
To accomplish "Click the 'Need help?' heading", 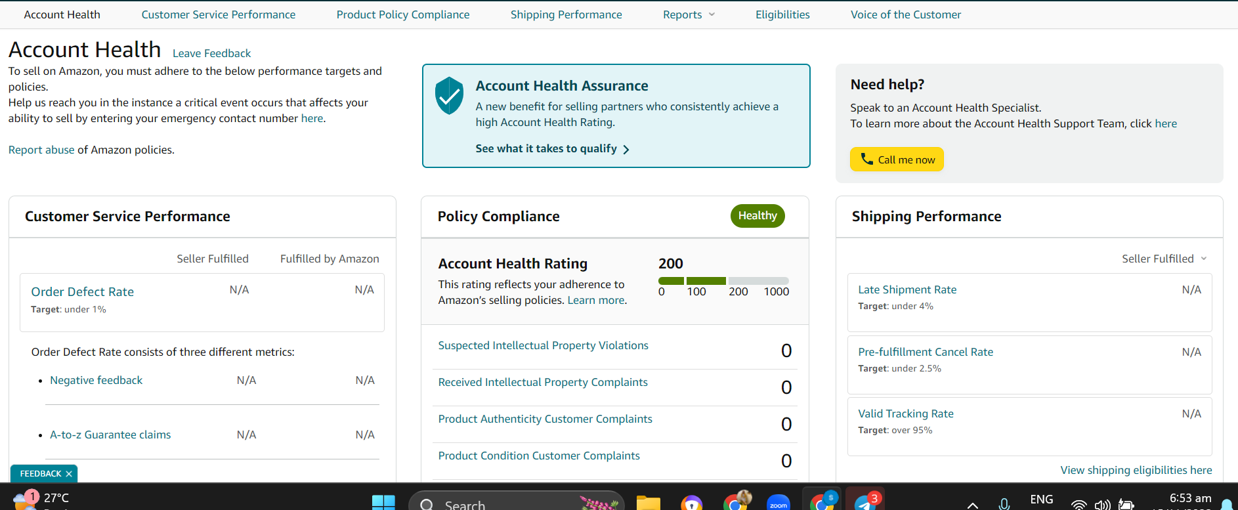I will coord(887,85).
